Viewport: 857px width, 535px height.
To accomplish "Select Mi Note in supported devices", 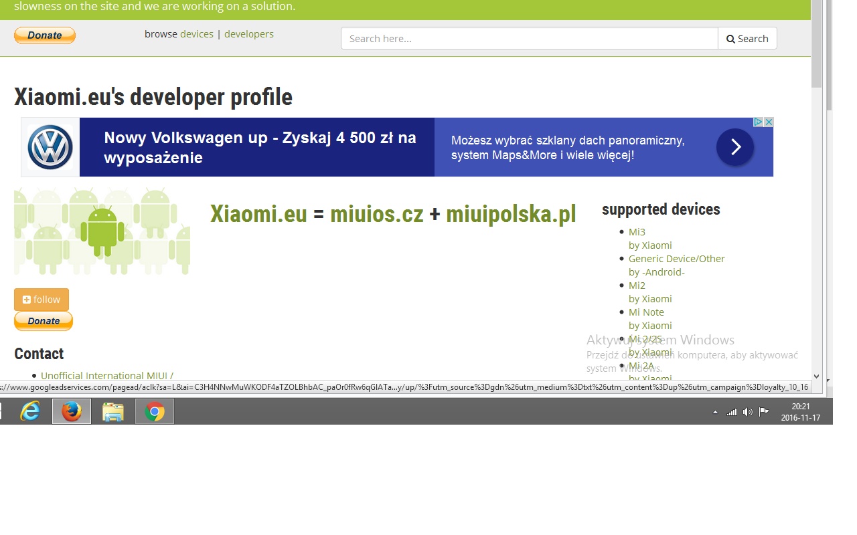I will (646, 312).
